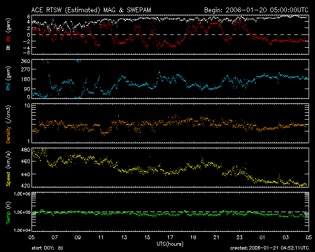Click the '1.0E+06' tick label on the Temp axis
The image size is (315, 252).
tap(22, 194)
